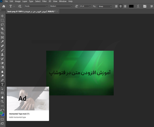Select the Dodge tool
This screenshot has width=154, height=127.
[x=2, y=76]
